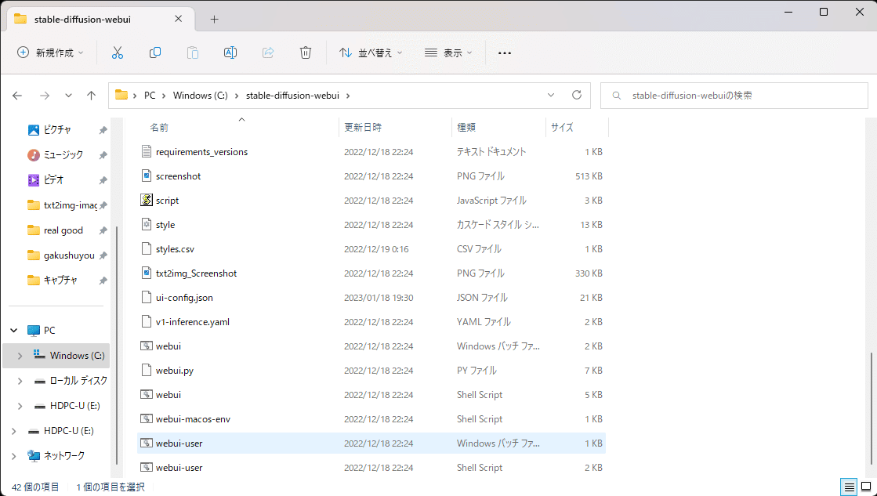Open the 表示 view dropdown
The image size is (877, 496).
(448, 52)
